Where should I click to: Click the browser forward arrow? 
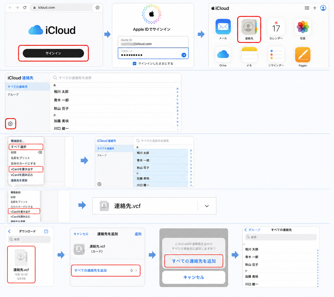(17, 8)
